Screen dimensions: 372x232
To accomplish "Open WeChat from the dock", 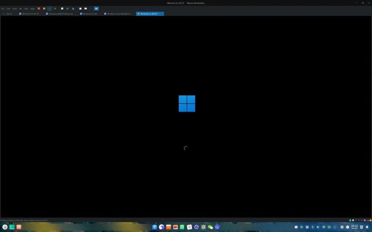I will coord(210,227).
